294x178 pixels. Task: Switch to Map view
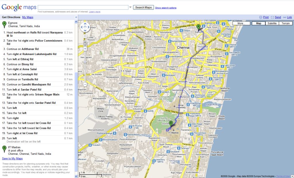[x=259, y=24]
